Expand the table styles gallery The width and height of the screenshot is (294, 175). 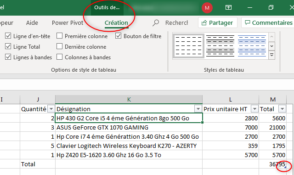pos(271,55)
